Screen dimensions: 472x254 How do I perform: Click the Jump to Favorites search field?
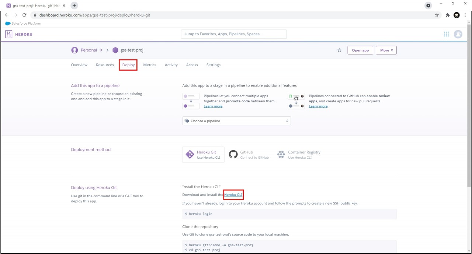234,34
